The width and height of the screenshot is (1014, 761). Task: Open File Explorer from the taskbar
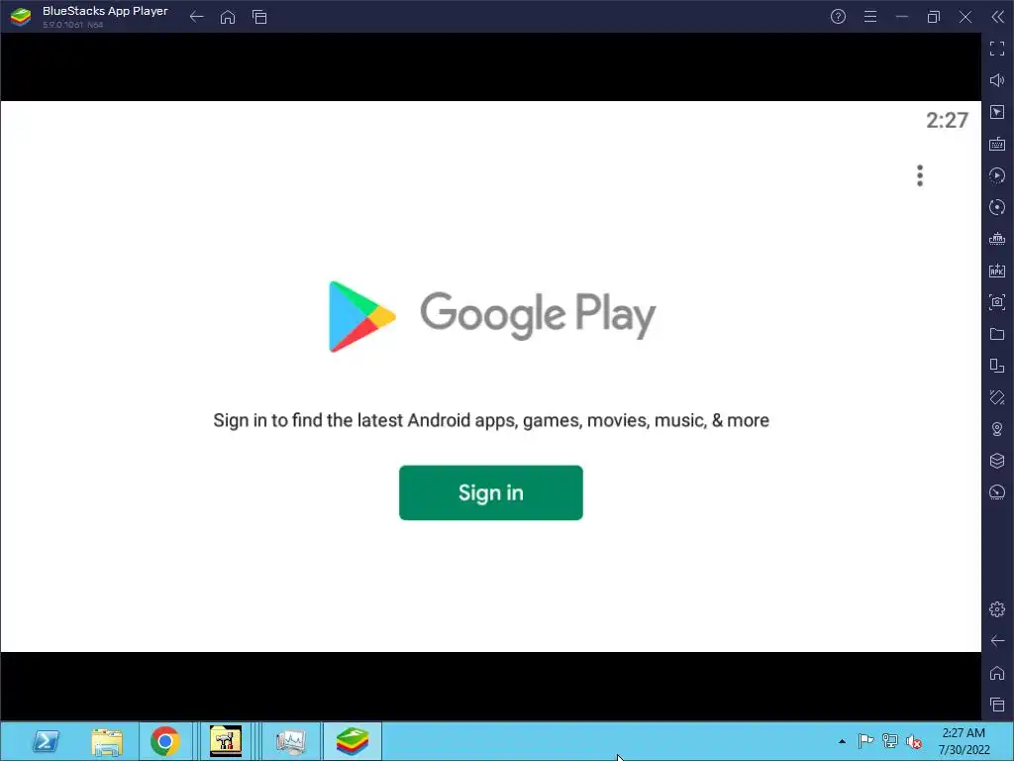pos(107,741)
